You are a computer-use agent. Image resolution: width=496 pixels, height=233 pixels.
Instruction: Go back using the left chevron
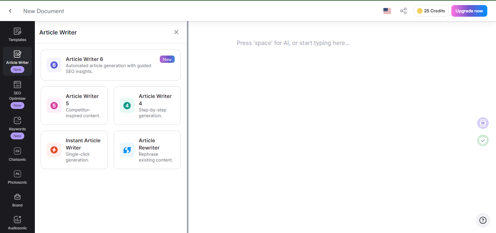(10, 11)
